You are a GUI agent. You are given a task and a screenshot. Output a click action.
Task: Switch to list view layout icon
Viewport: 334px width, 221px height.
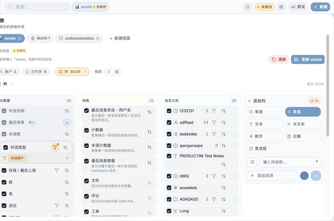click(x=109, y=72)
